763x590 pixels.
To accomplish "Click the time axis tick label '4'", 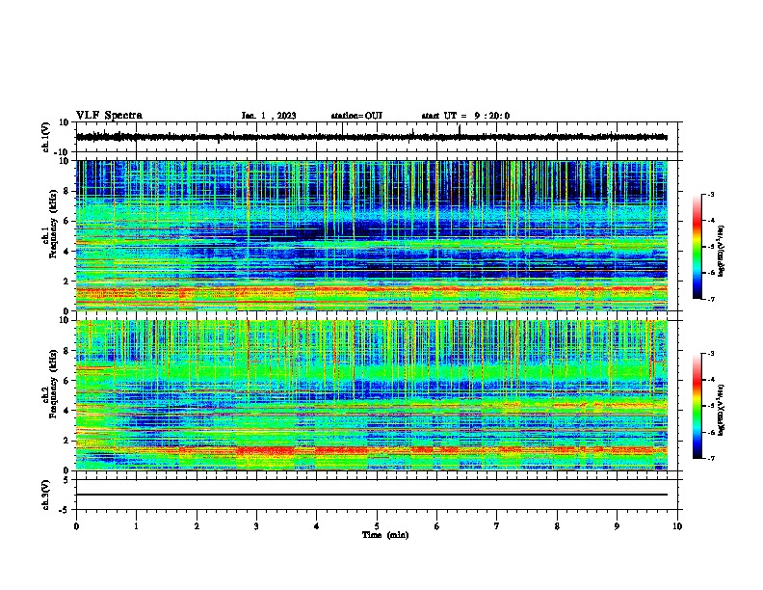I will click(x=317, y=526).
